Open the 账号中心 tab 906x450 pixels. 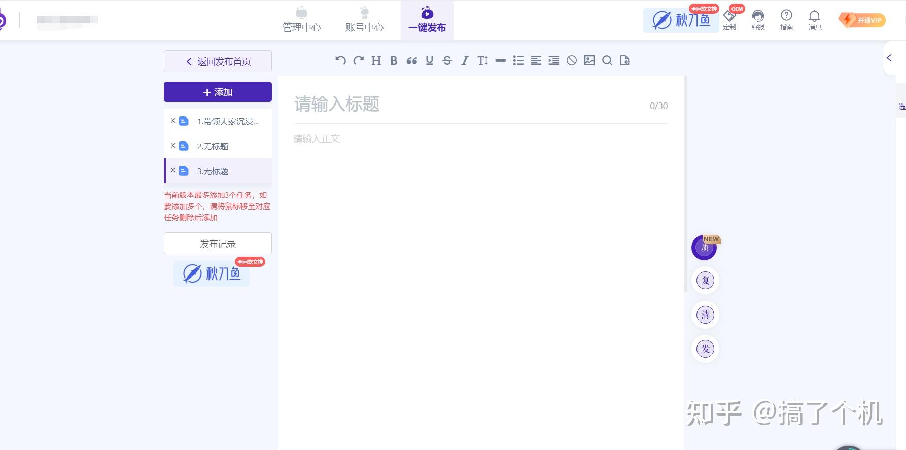tap(364, 20)
